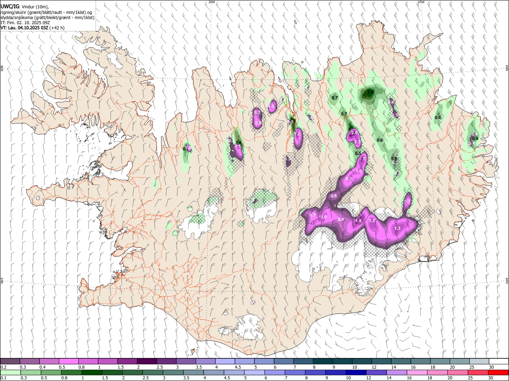Image resolution: width=509 pixels, height=381 pixels.
Task: Pick the pale pink lower swatch starting at 16
Action: coord(417,372)
